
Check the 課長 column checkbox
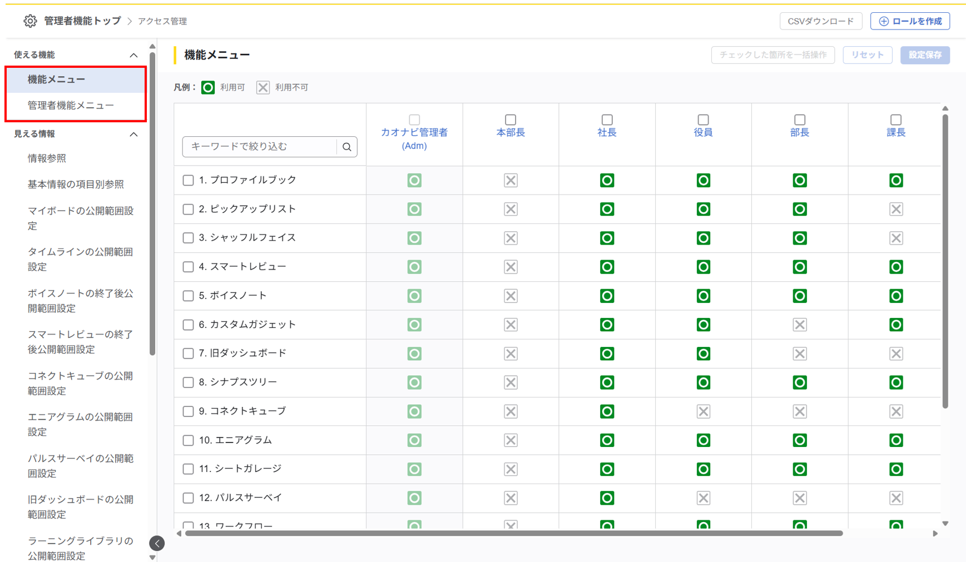click(x=896, y=120)
